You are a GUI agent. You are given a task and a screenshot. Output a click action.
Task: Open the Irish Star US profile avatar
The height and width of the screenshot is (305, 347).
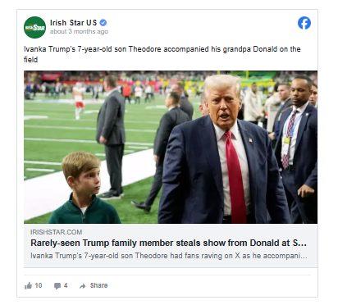[x=34, y=27]
